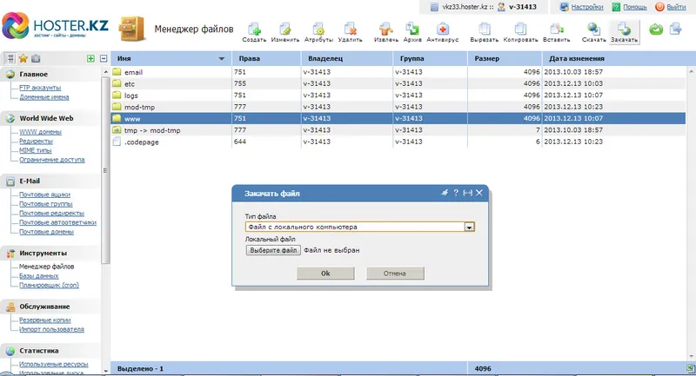Open Атрибуты (attributes) from the toolbar
This screenshot has width=696, height=376.
[x=318, y=32]
